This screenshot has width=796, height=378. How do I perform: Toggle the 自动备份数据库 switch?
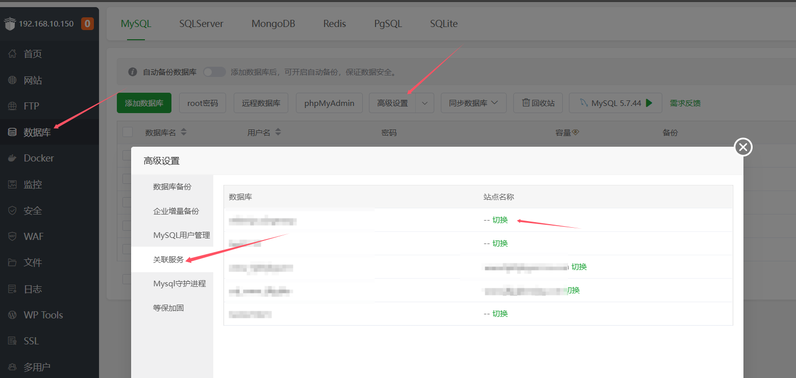click(214, 72)
